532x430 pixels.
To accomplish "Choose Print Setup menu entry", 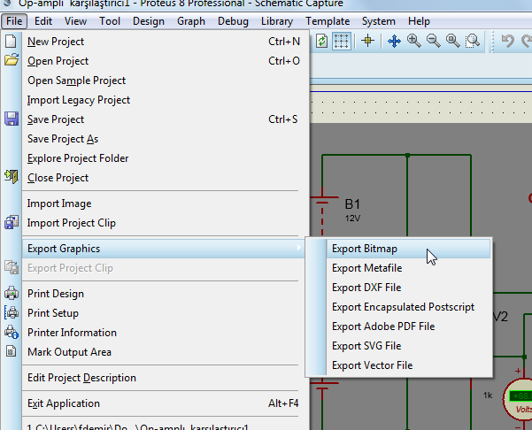I will [166, 313].
